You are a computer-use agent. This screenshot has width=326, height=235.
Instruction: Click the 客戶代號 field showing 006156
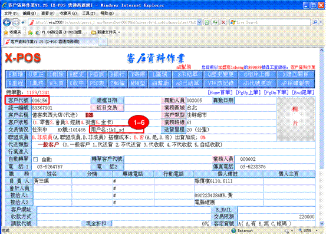[40, 101]
